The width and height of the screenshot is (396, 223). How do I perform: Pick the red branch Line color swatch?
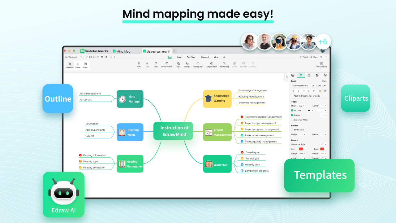click(x=301, y=149)
